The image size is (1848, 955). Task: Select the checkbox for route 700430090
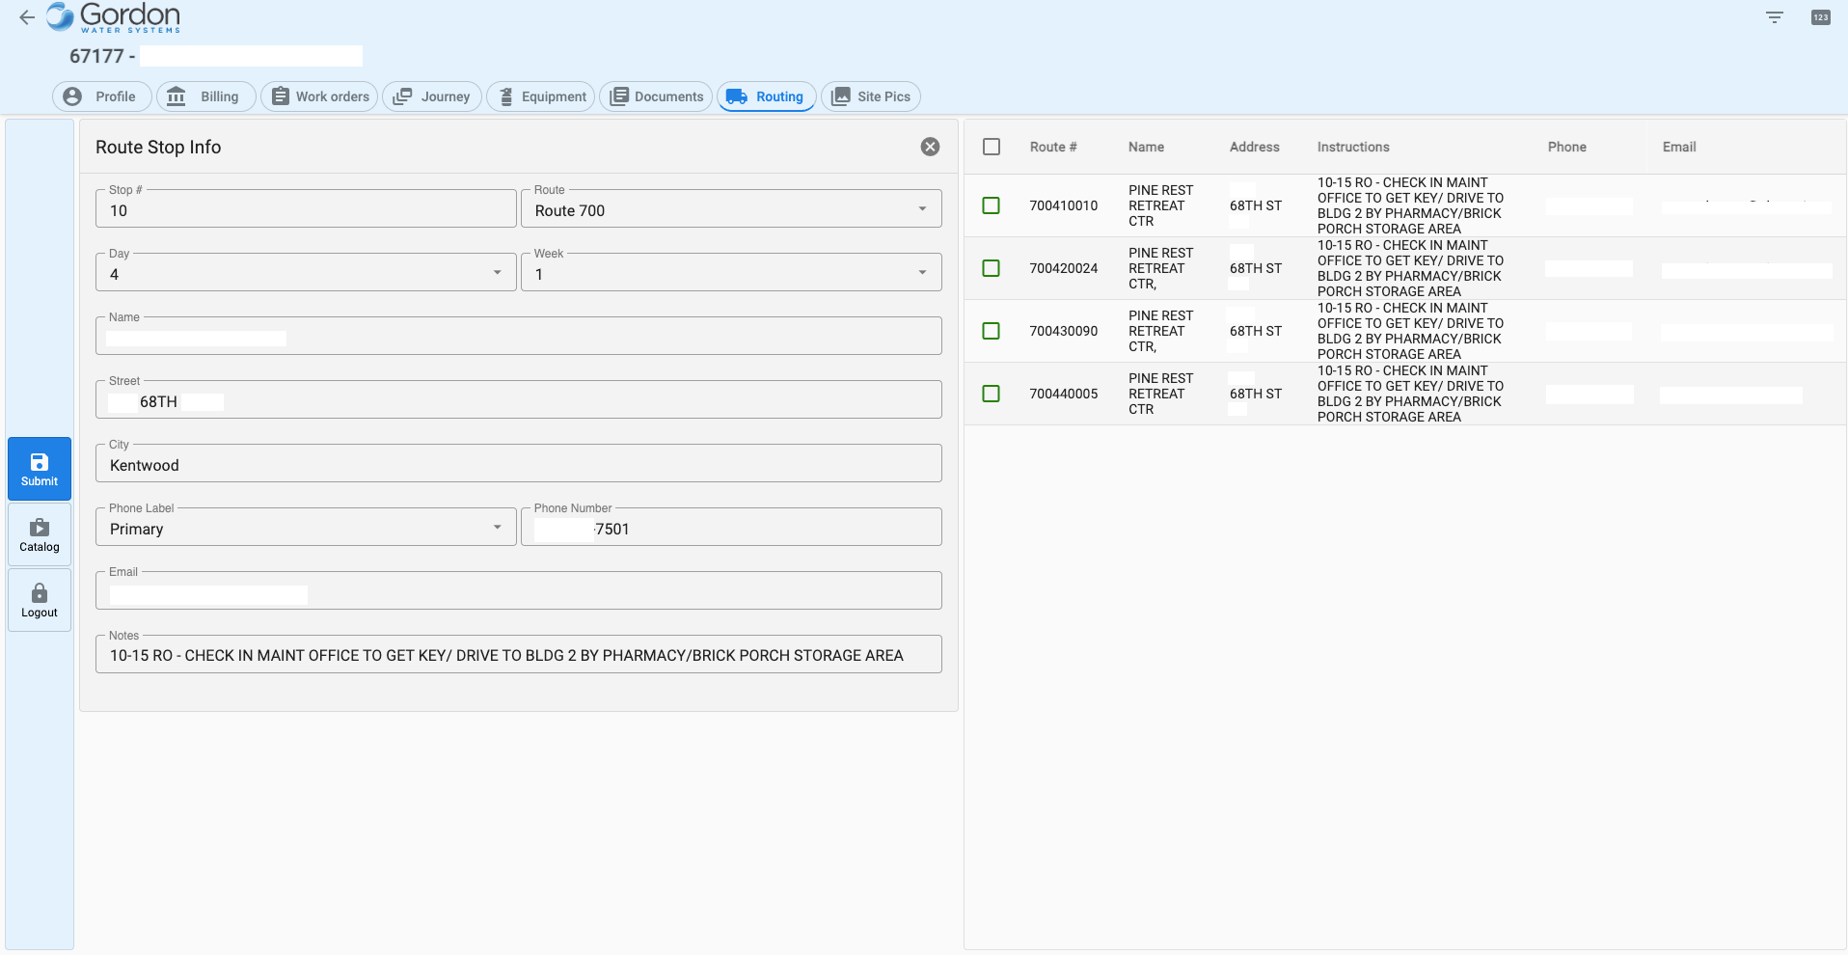[x=991, y=331]
